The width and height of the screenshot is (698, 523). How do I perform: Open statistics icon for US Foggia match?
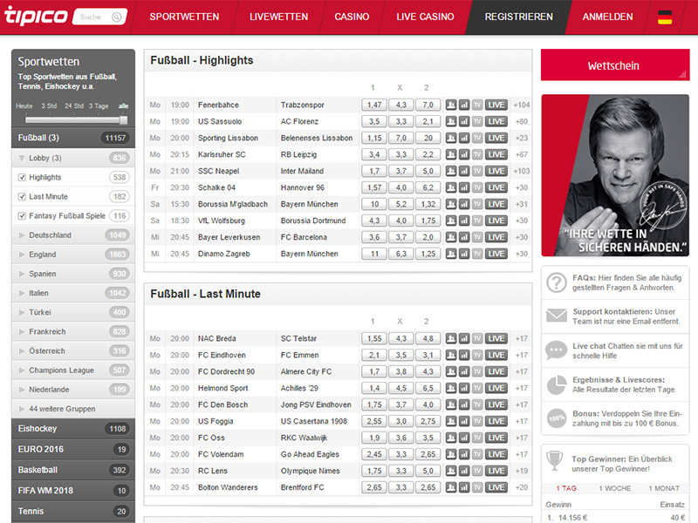(x=464, y=421)
